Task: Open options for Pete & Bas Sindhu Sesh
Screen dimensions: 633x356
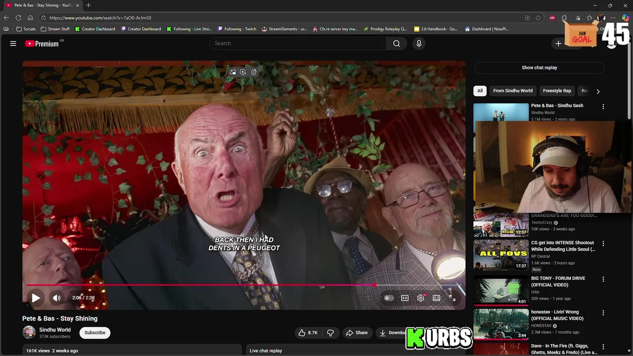Action: [603, 106]
